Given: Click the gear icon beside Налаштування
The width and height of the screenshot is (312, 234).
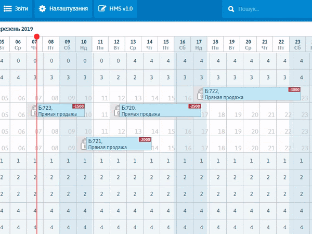Looking at the screenshot, I should coord(42,9).
